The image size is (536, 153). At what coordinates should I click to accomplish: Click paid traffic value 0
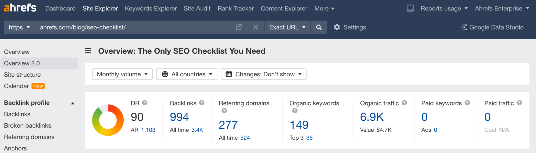[487, 117]
